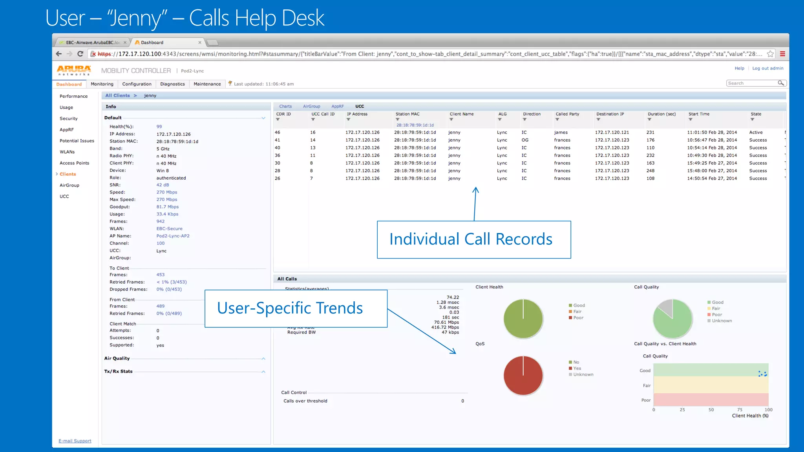Open the Diagnostics tab
804x452 pixels.
click(x=172, y=84)
